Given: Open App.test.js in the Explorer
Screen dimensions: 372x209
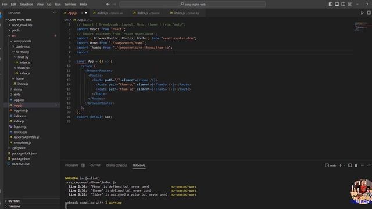Looking at the screenshot, I should 21,110.
